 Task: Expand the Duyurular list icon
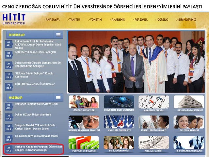point(58,35)
